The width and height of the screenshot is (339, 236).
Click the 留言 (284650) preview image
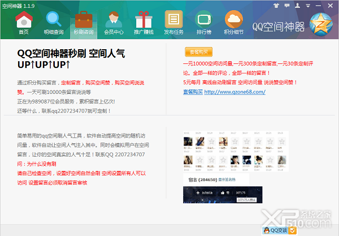[216, 179]
